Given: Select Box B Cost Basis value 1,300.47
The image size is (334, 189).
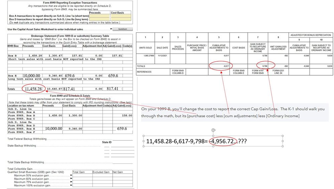Looking at the screenshot, I should (x=55, y=56).
